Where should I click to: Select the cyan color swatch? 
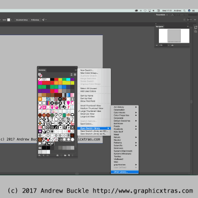coord(68,79)
